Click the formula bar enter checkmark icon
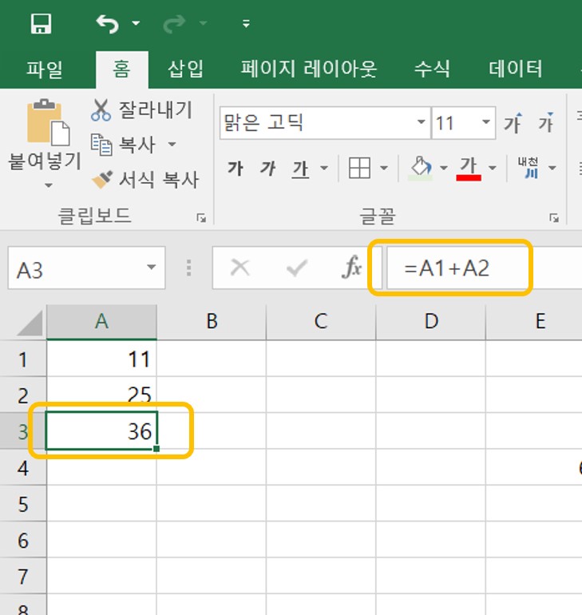Screen dimensions: 582x615 (x=297, y=268)
